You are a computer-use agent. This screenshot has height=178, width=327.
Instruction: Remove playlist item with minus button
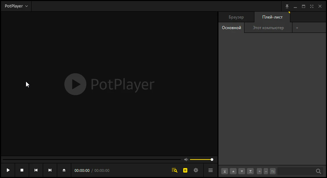tap(266, 171)
